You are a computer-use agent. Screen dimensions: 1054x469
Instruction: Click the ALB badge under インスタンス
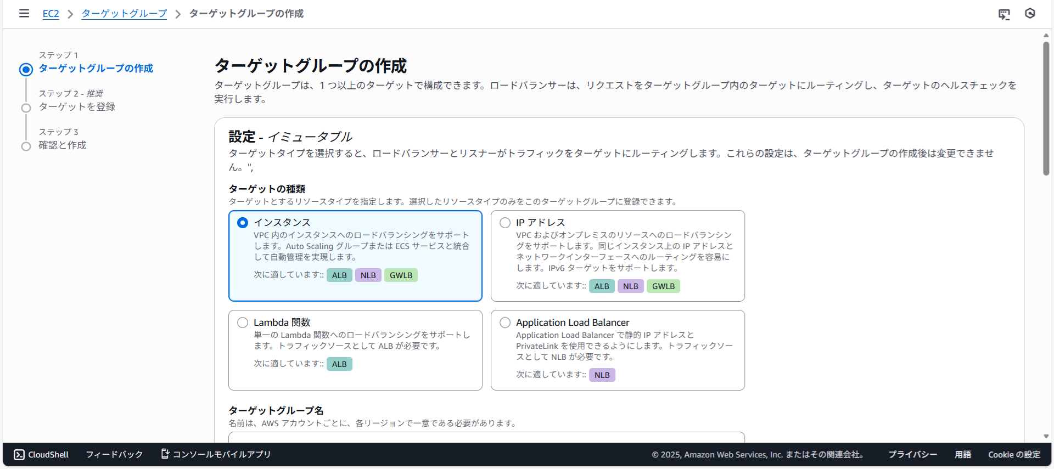339,275
